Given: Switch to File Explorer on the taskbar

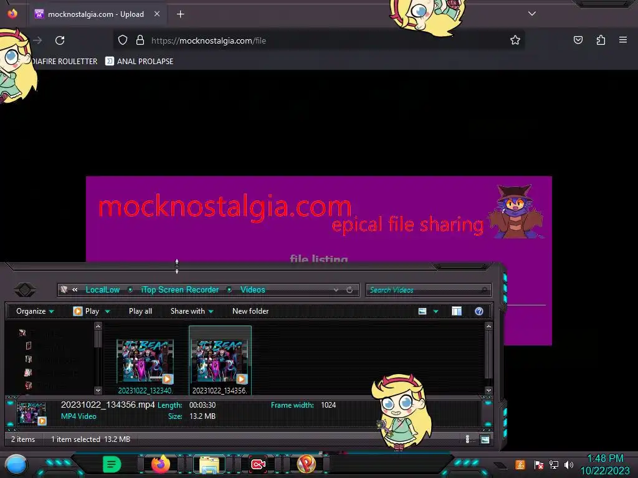Looking at the screenshot, I should click(x=209, y=464).
